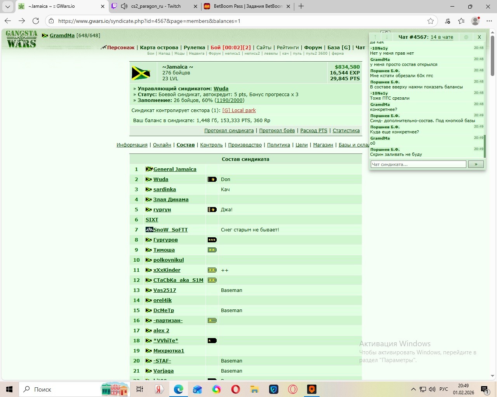Expand Windows system tray hidden icons
Viewport: 497px width, 397px height.
point(413,389)
